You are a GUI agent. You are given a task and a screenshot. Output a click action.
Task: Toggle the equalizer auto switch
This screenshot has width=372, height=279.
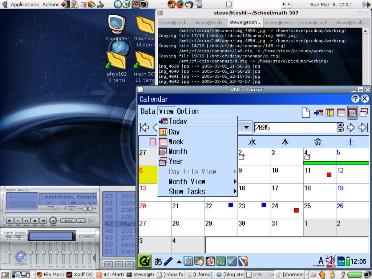tap(19, 236)
